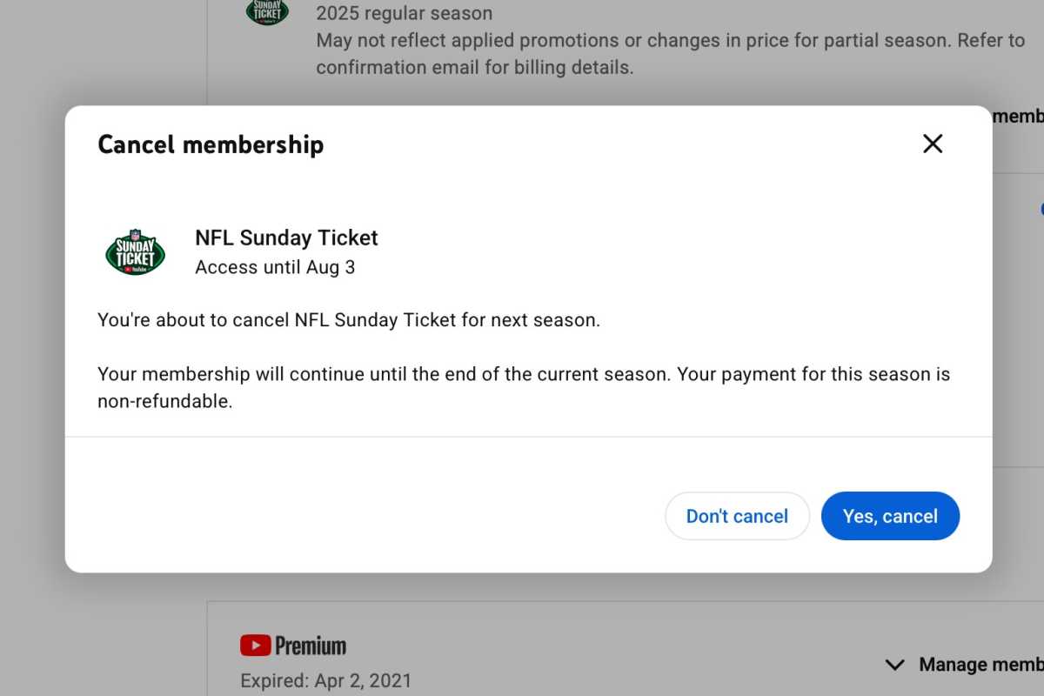Click the NFL shield inside the Sunday Ticket badge
Image resolution: width=1044 pixels, height=696 pixels.
coord(135,236)
